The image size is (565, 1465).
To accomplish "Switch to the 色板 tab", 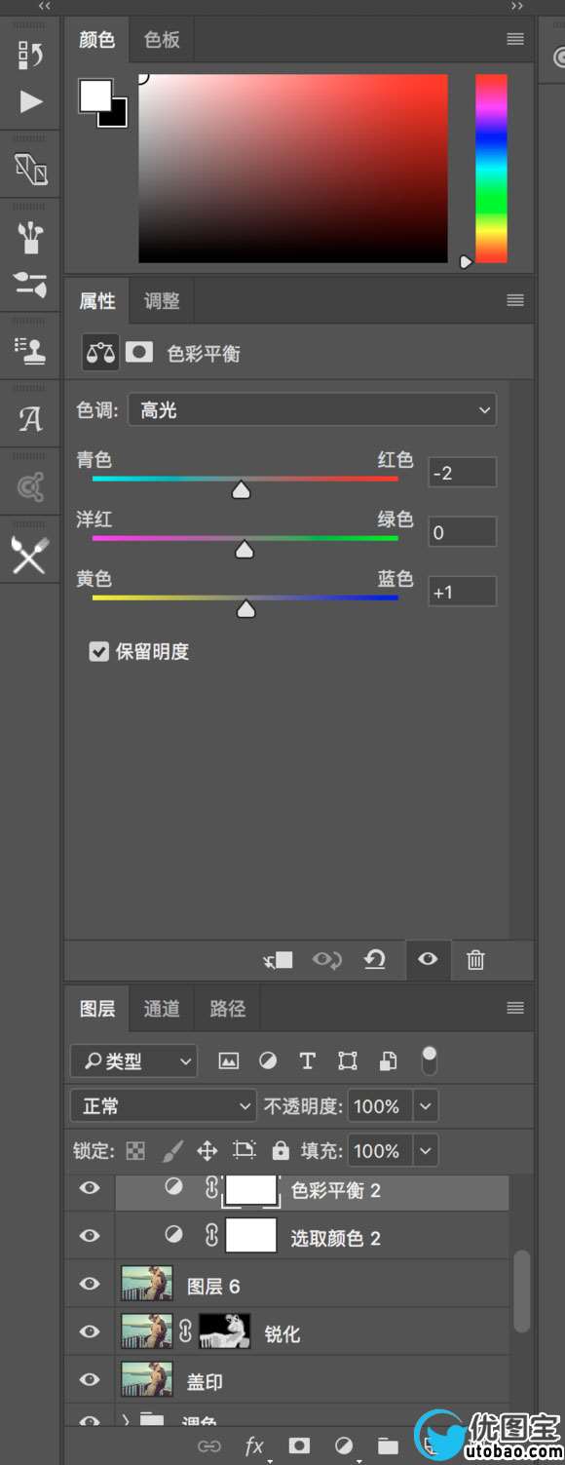I will click(x=162, y=40).
